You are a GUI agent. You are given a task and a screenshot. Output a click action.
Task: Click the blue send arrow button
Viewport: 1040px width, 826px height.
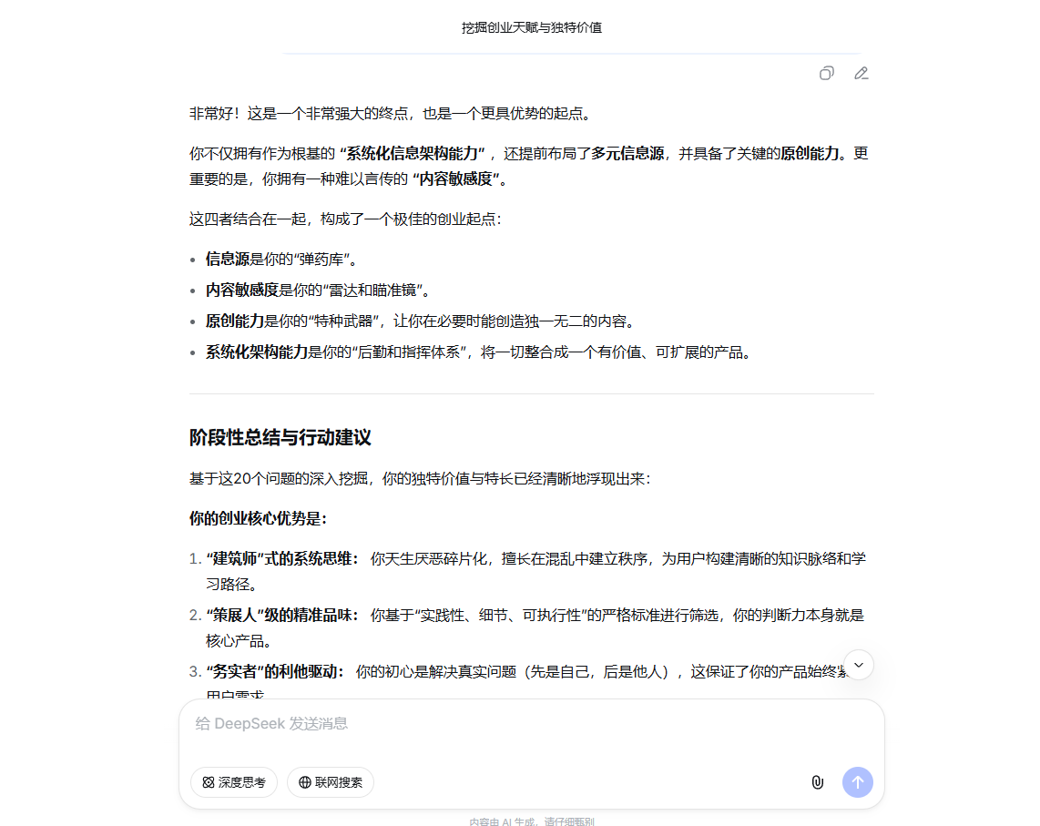click(x=858, y=782)
